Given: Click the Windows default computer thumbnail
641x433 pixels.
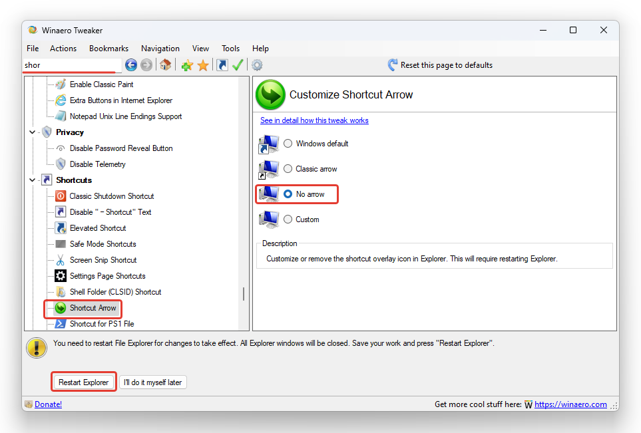Looking at the screenshot, I should point(269,144).
